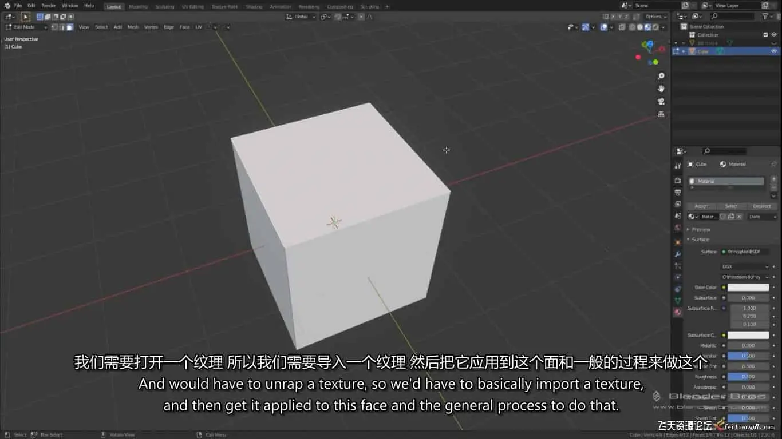Toggle Collection exclude checkbox in outliner
The width and height of the screenshot is (782, 439).
765,35
